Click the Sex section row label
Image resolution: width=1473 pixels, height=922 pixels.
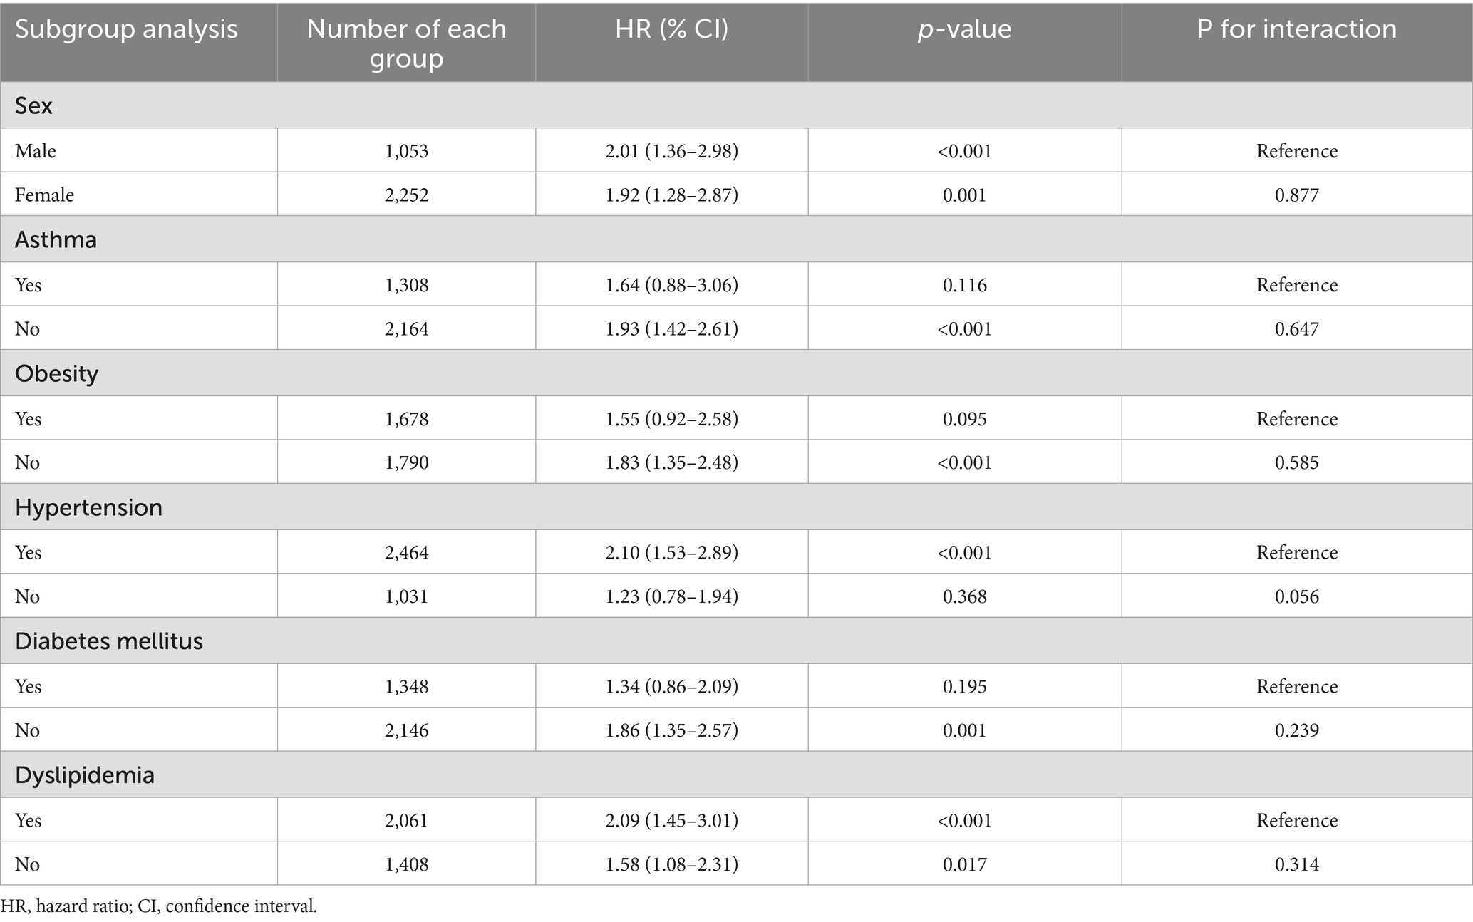[x=33, y=105]
